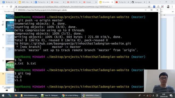Open the Windows Start menu
Screen dimensions: 175x98
tap(3, 96)
